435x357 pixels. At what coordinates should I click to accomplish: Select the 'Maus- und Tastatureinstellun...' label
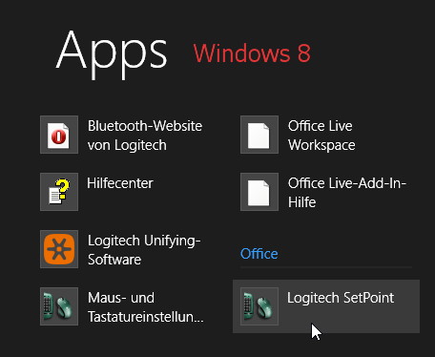coord(146,307)
